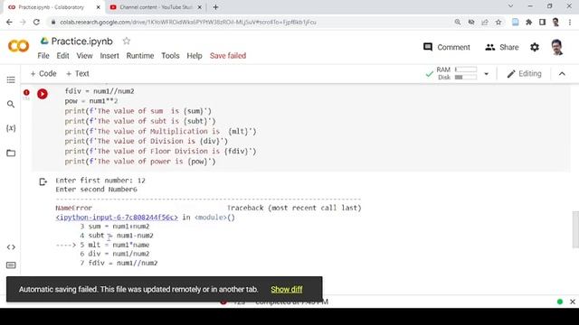
Task: Star the Practice.ipynb notebook
Action: pyautogui.click(x=127, y=41)
